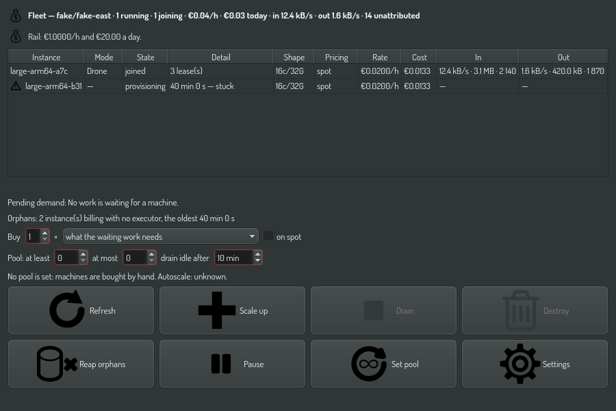Sort table by Shape column header
The width and height of the screenshot is (616, 411).
pyautogui.click(x=294, y=57)
